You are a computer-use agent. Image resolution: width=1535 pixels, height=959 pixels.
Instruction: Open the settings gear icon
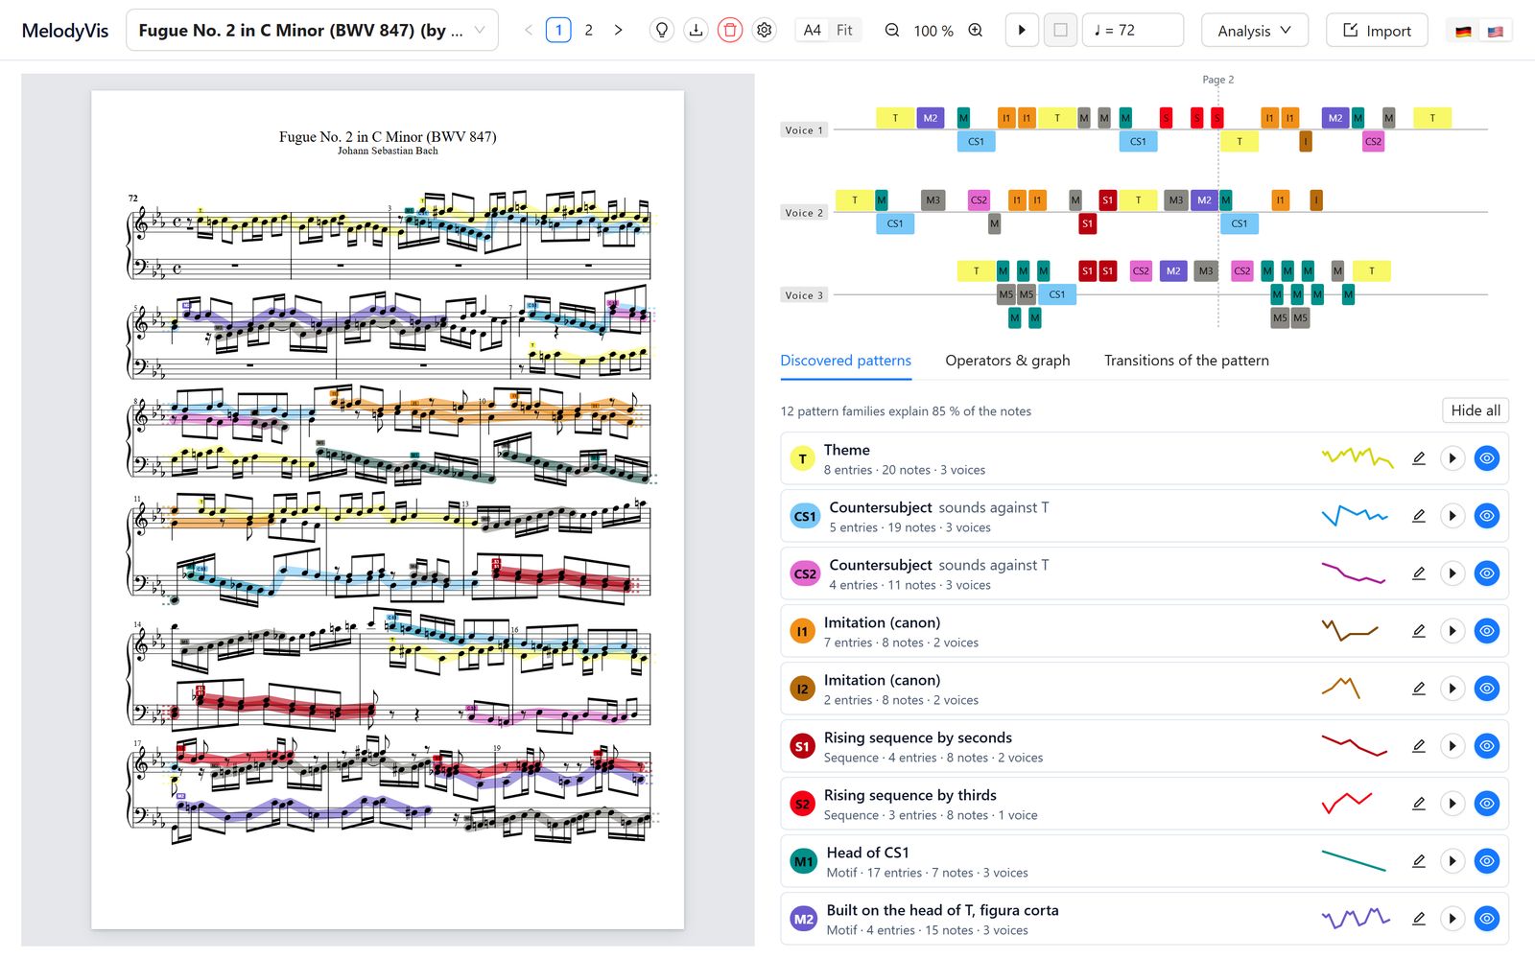[765, 30]
